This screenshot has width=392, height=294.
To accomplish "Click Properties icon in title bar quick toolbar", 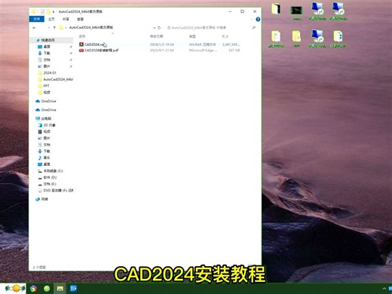I will pos(42,11).
